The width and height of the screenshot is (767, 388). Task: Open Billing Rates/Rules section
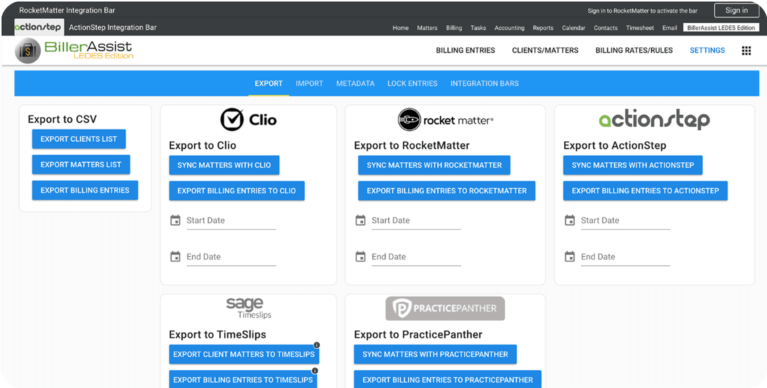pos(634,50)
